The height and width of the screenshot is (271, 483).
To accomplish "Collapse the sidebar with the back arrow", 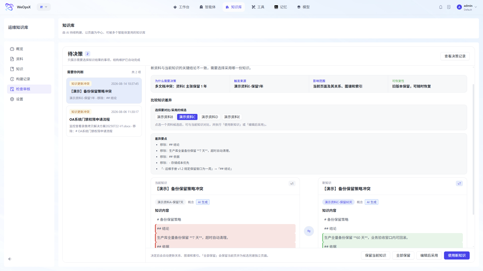I will pyautogui.click(x=10, y=259).
